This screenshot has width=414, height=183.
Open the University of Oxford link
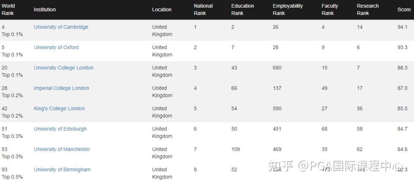coord(56,47)
